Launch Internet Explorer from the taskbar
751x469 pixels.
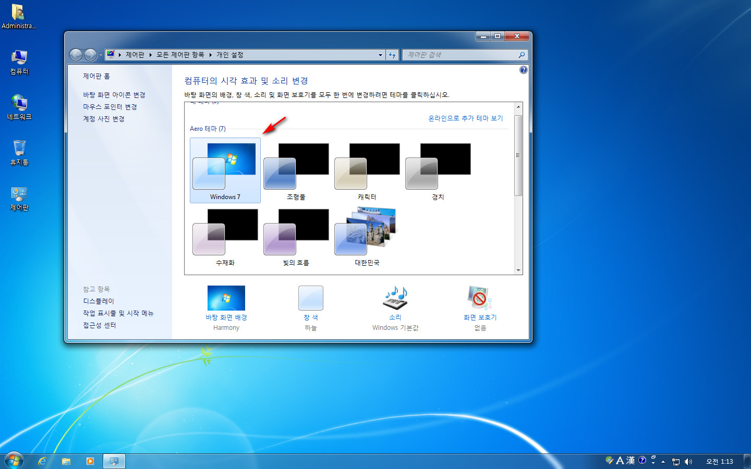(x=42, y=461)
